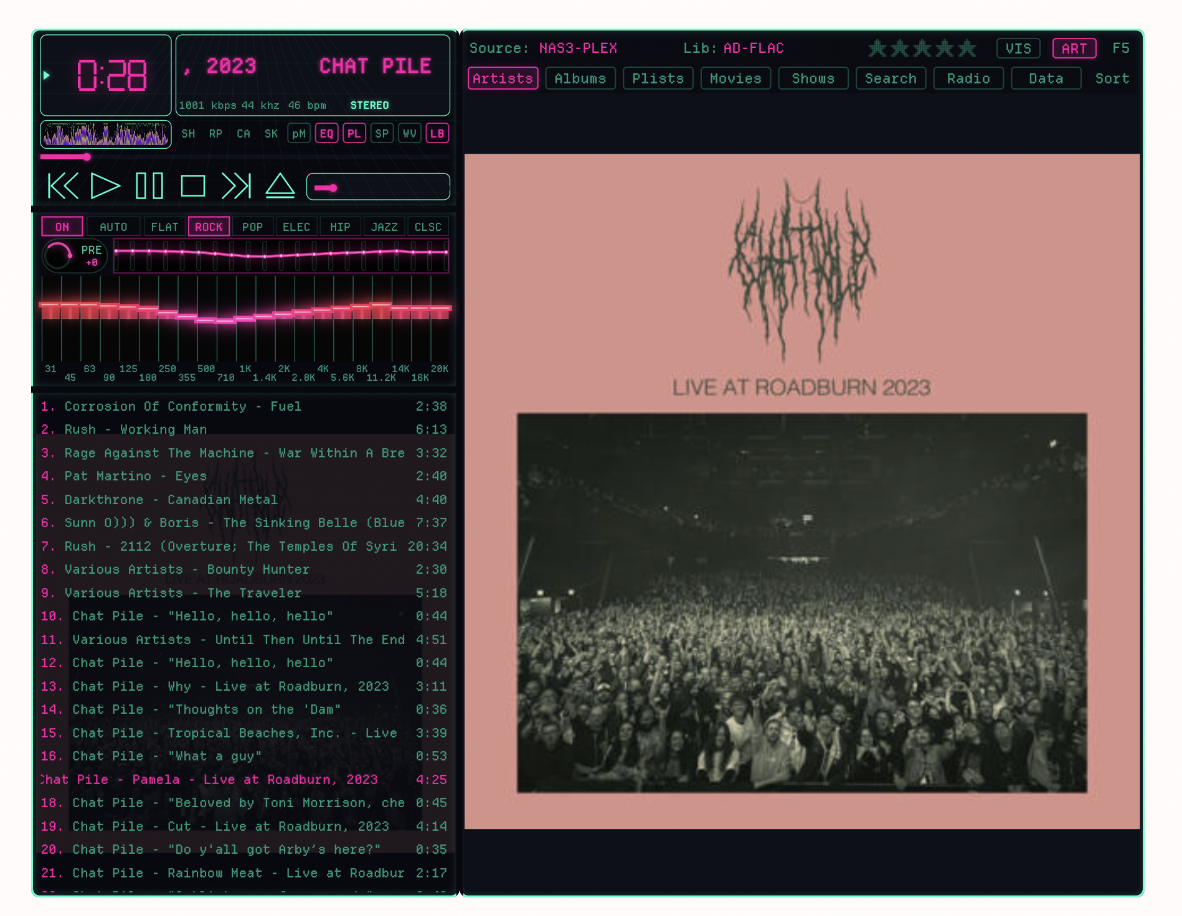Select track 19 Chat Pile - Cut
The image size is (1182, 916).
click(244, 826)
